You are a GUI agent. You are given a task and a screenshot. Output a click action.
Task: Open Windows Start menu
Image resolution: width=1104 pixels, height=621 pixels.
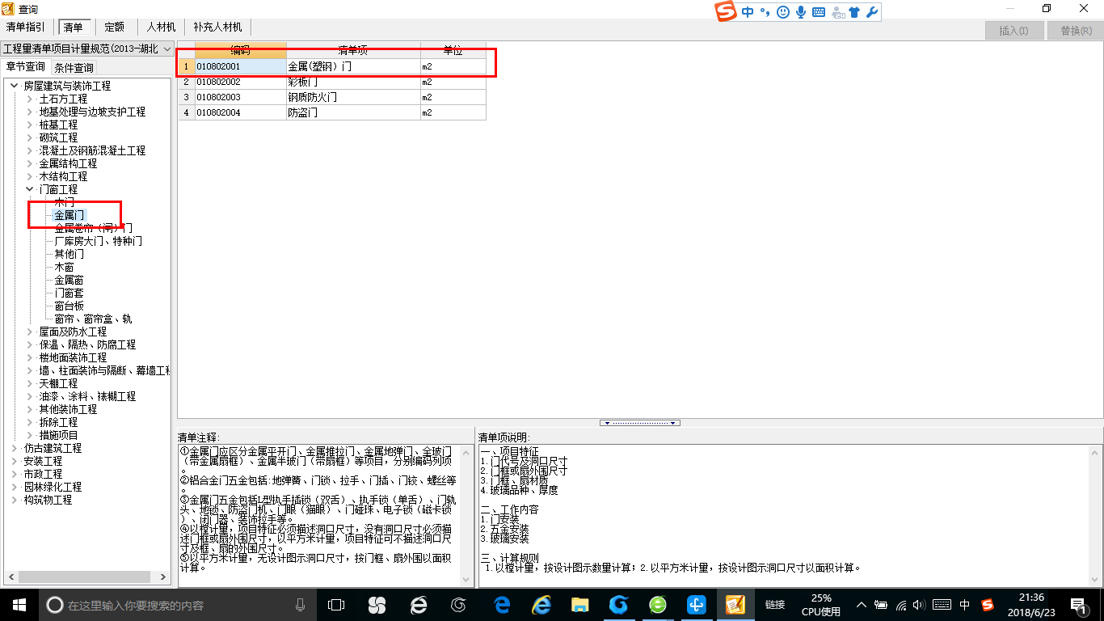click(19, 604)
